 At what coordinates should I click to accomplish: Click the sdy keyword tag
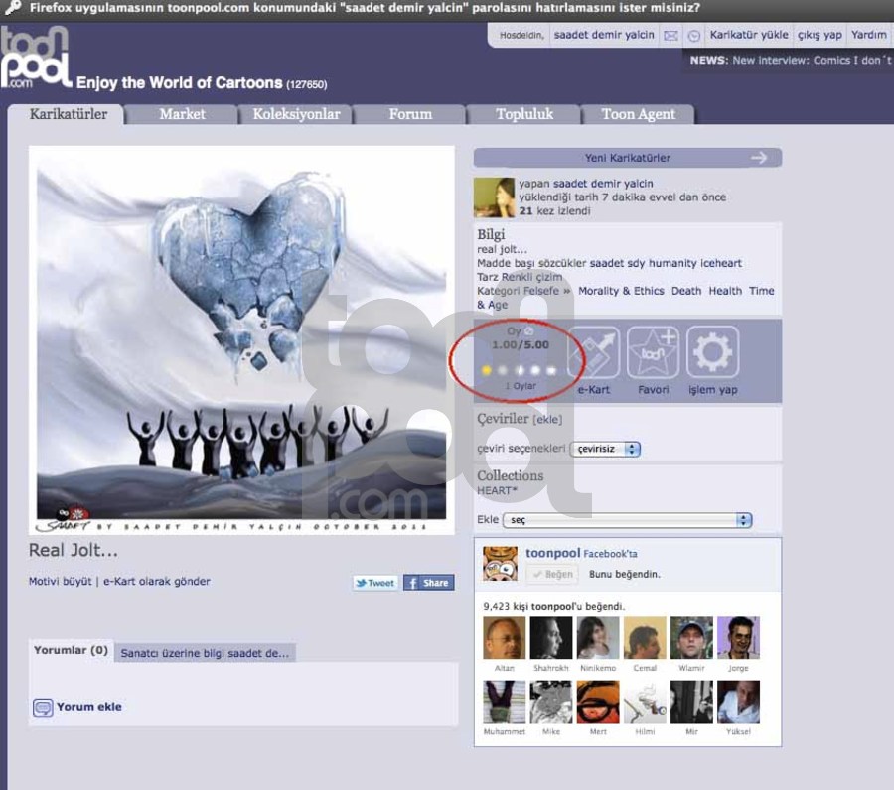[x=636, y=263]
